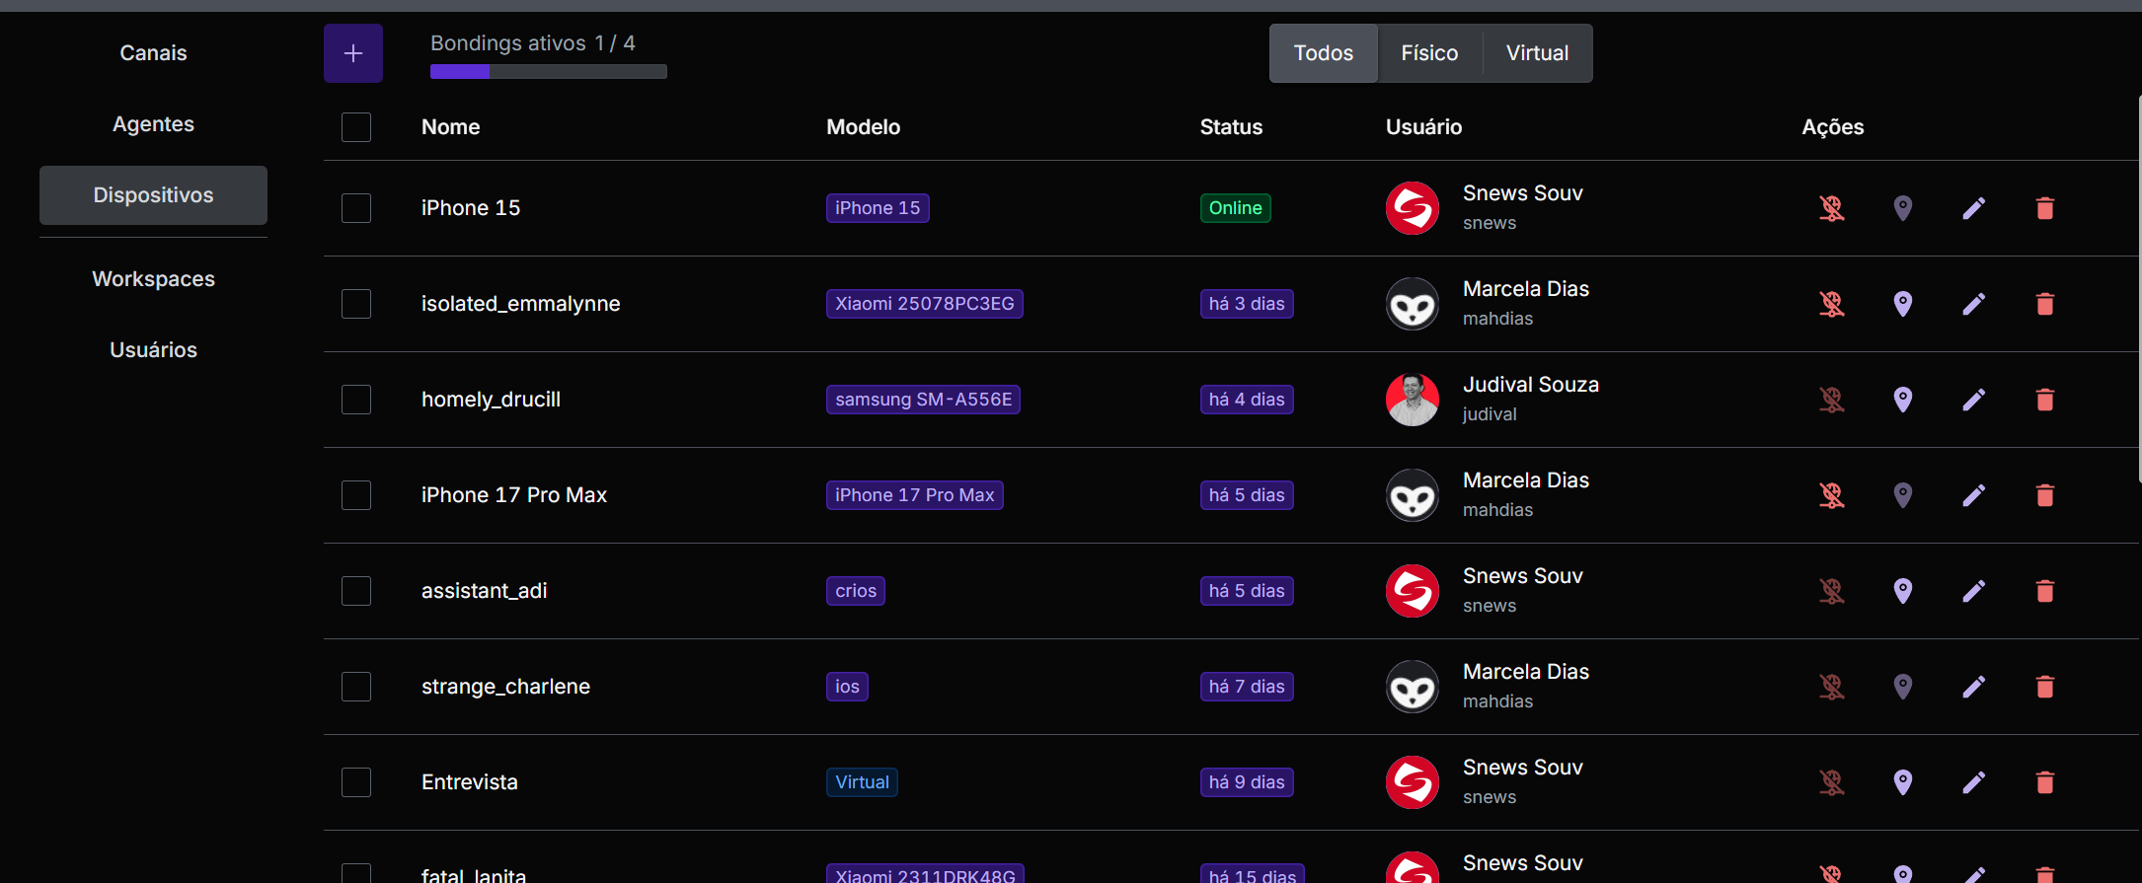Delete the Entrevista device
Viewport: 2142px width, 883px height.
click(x=2045, y=782)
